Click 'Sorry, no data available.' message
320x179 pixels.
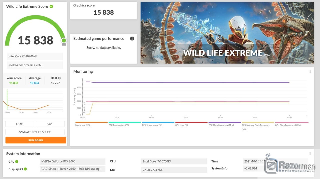pyautogui.click(x=103, y=48)
